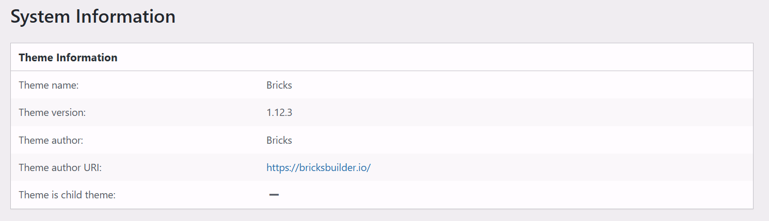
Task: Click the version number 1.12.3
Action: tap(279, 112)
